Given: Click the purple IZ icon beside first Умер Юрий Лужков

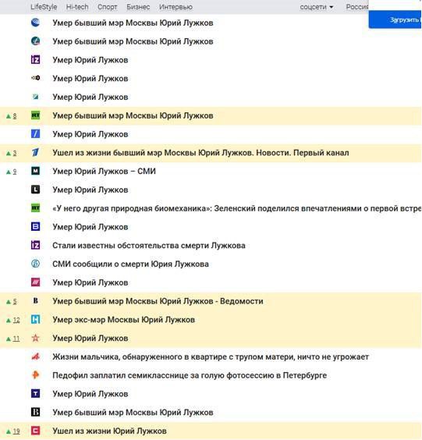Looking at the screenshot, I should click(35, 59).
